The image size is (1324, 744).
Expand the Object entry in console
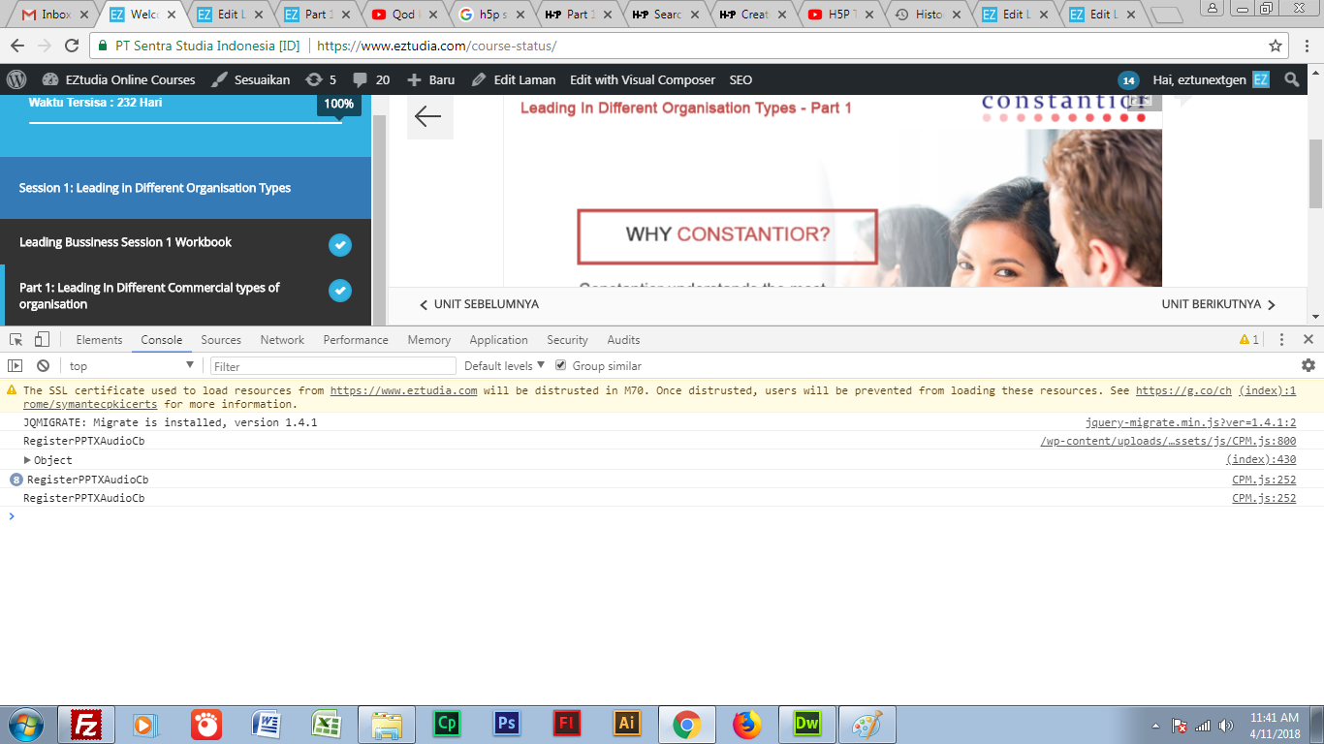(28, 460)
